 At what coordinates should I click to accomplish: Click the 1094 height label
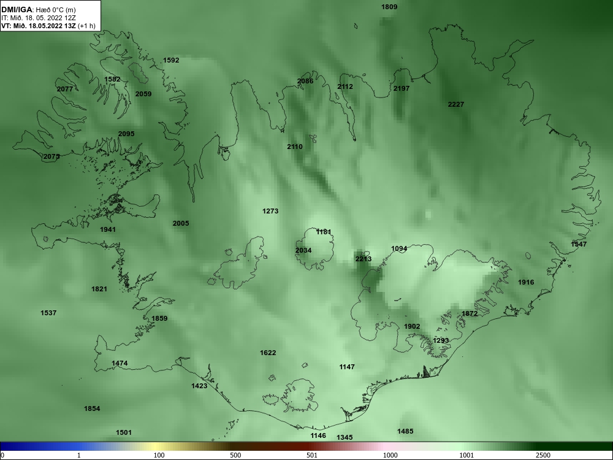399,249
